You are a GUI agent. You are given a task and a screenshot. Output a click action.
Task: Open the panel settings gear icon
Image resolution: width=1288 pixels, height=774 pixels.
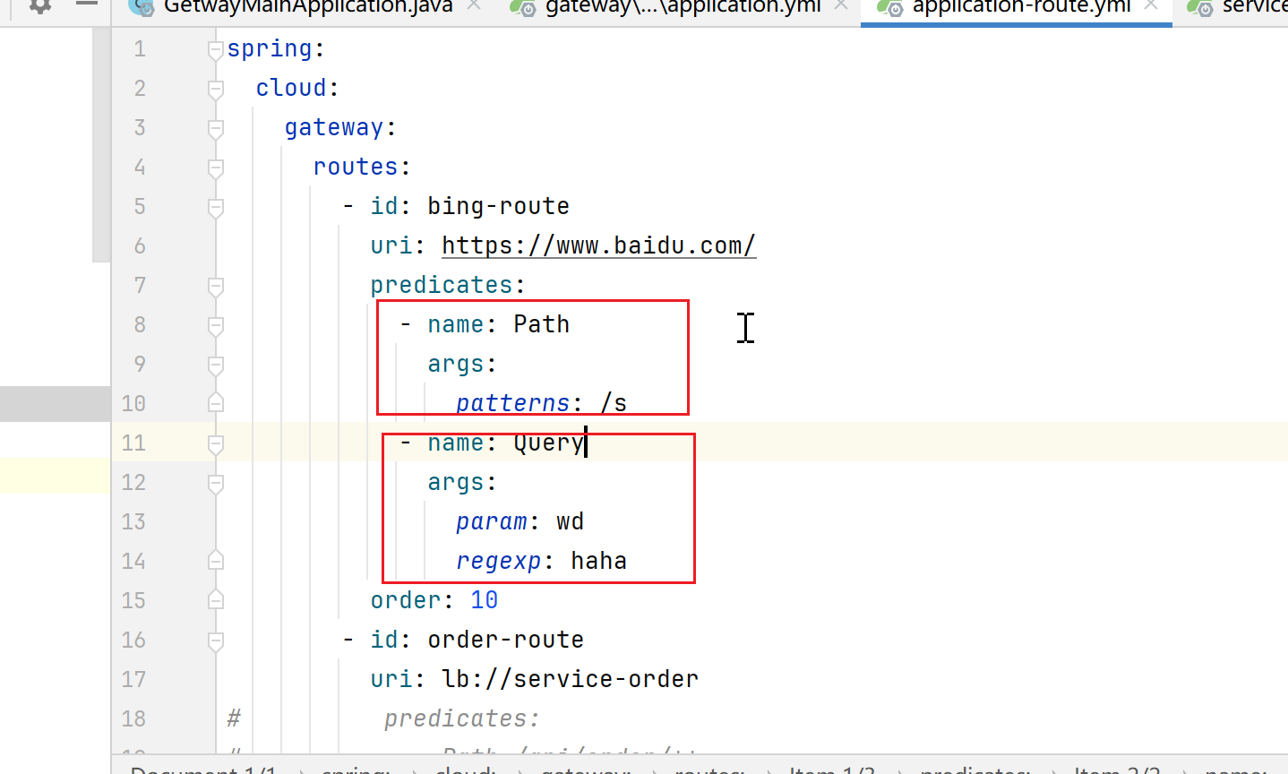coord(40,5)
